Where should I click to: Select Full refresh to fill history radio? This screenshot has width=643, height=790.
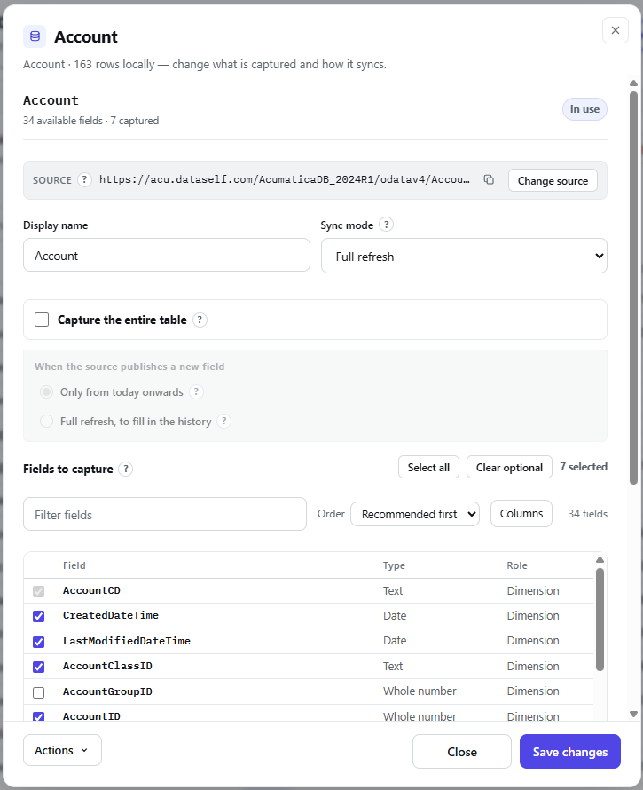point(46,422)
